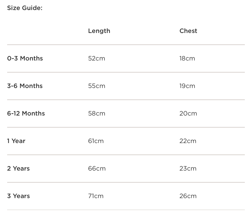
Task: Click the 58cm length value
Action: point(97,114)
